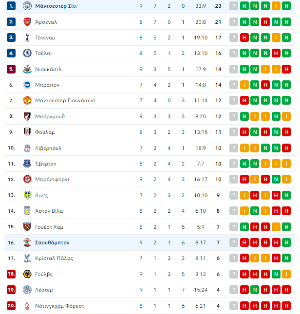Open Μπράιτον team link
Image resolution: width=300 pixels, height=314 pixels.
(x=47, y=85)
